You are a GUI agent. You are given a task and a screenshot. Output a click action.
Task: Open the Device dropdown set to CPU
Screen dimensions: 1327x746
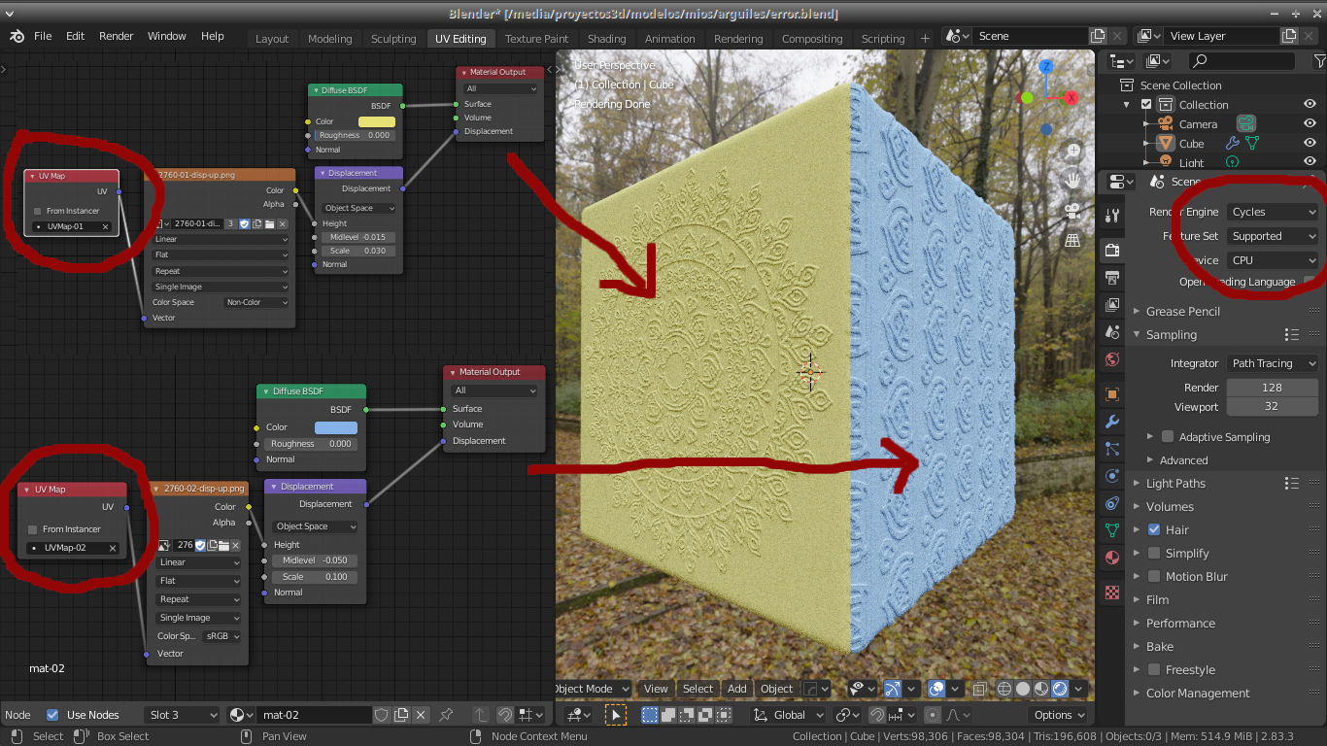[x=1272, y=259]
